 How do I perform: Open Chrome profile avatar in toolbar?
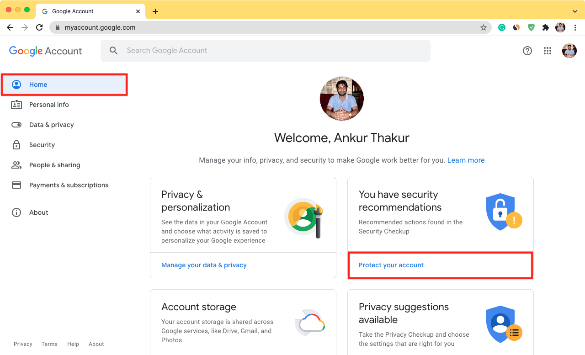(560, 27)
